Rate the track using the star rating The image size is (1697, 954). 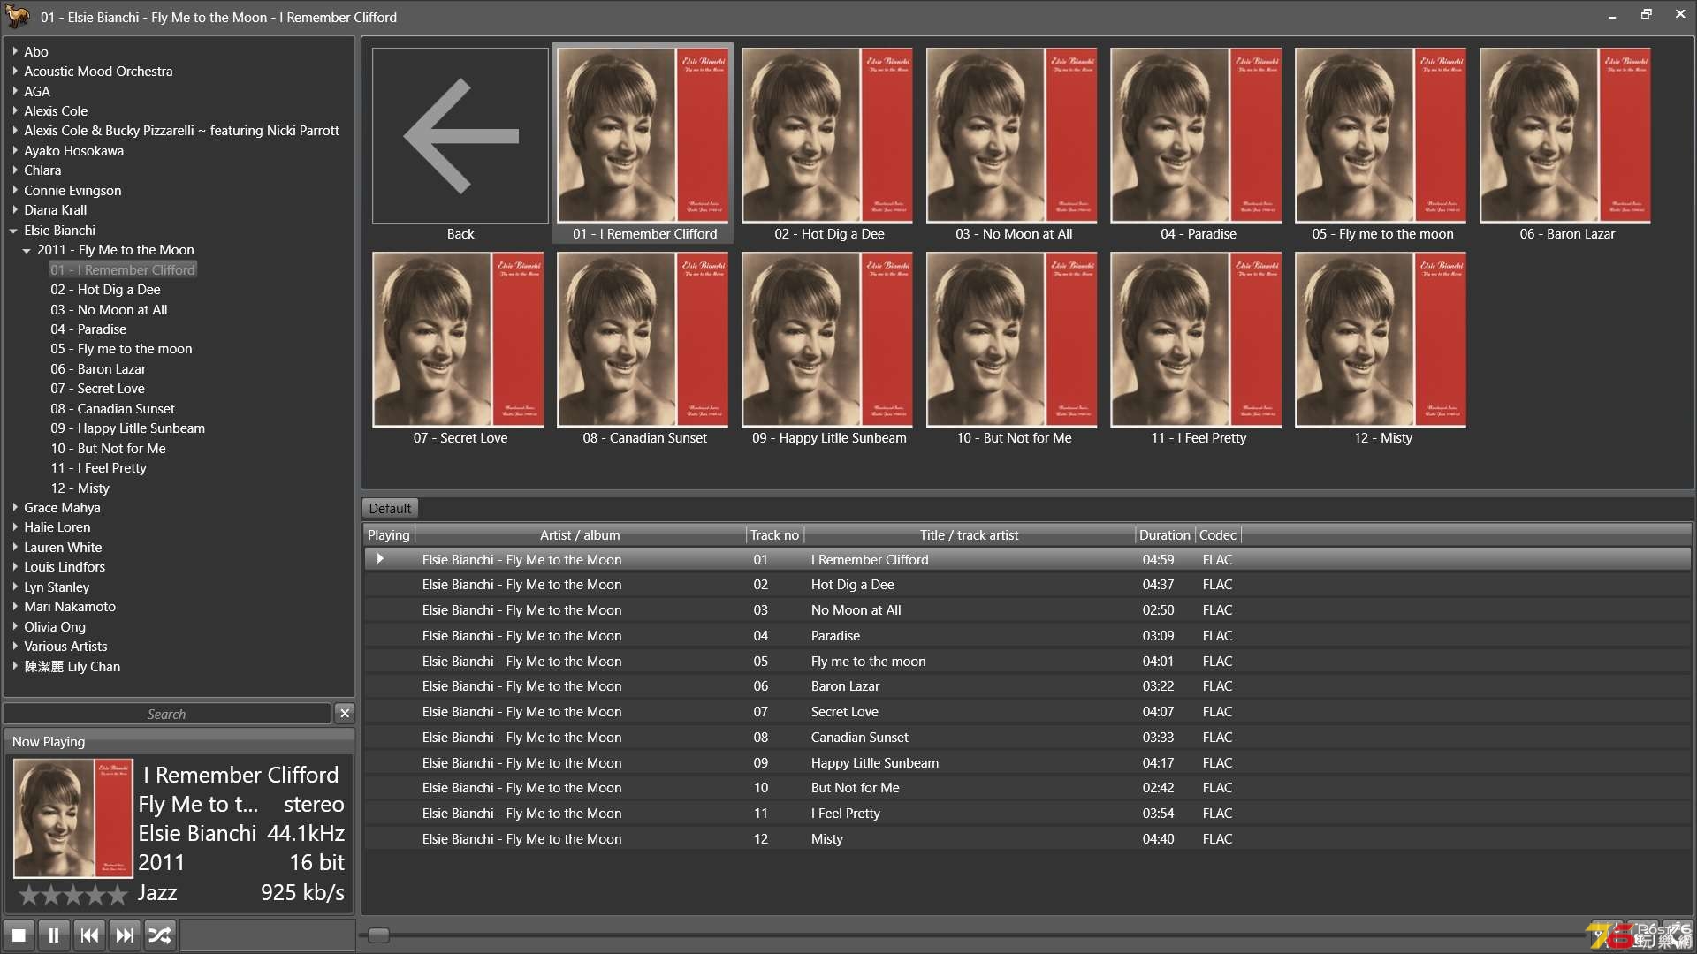(x=73, y=895)
